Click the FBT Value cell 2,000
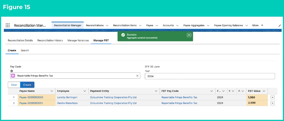This screenshot has width=284, height=121. [x=257, y=103]
